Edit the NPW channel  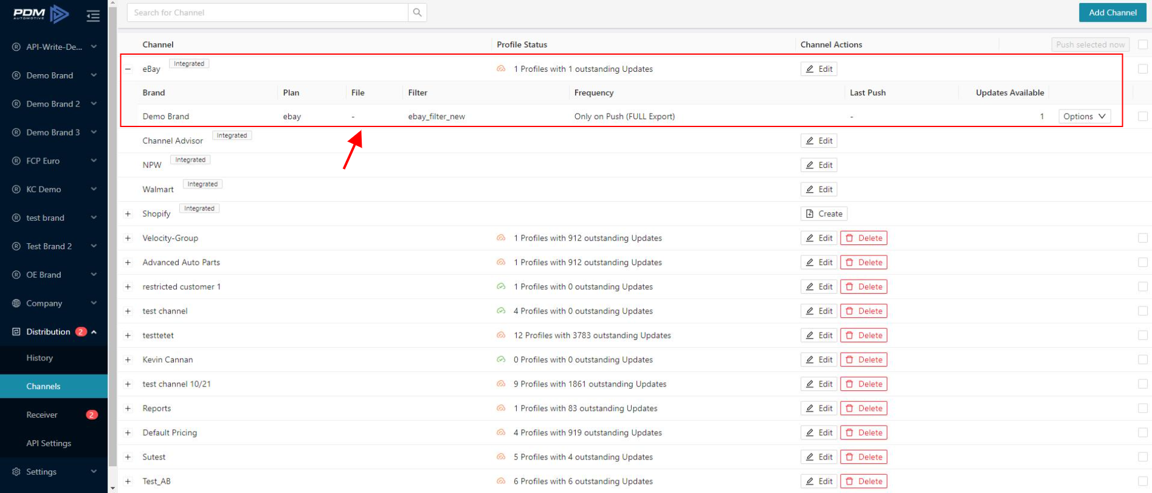point(819,165)
